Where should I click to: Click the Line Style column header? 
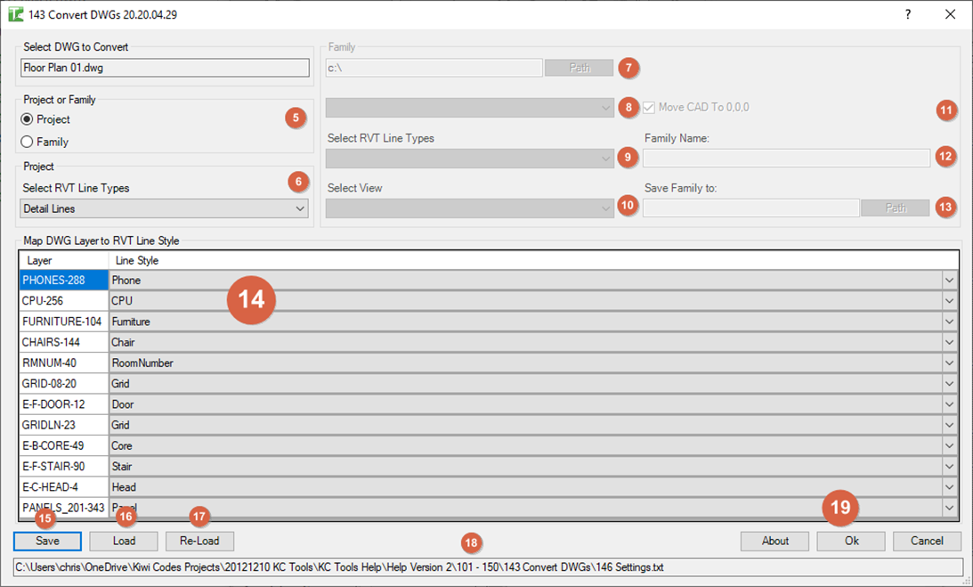click(x=532, y=261)
